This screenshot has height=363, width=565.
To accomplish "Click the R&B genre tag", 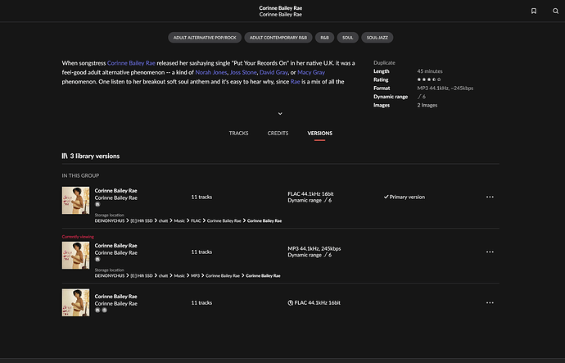I will [x=323, y=38].
